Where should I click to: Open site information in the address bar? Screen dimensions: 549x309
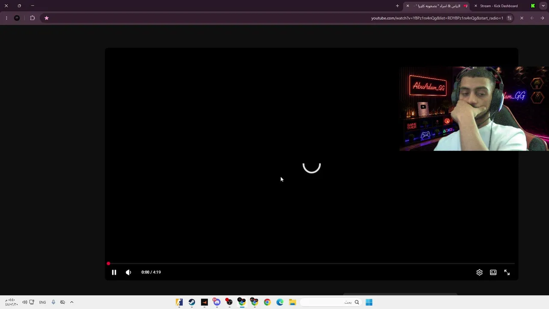510,18
